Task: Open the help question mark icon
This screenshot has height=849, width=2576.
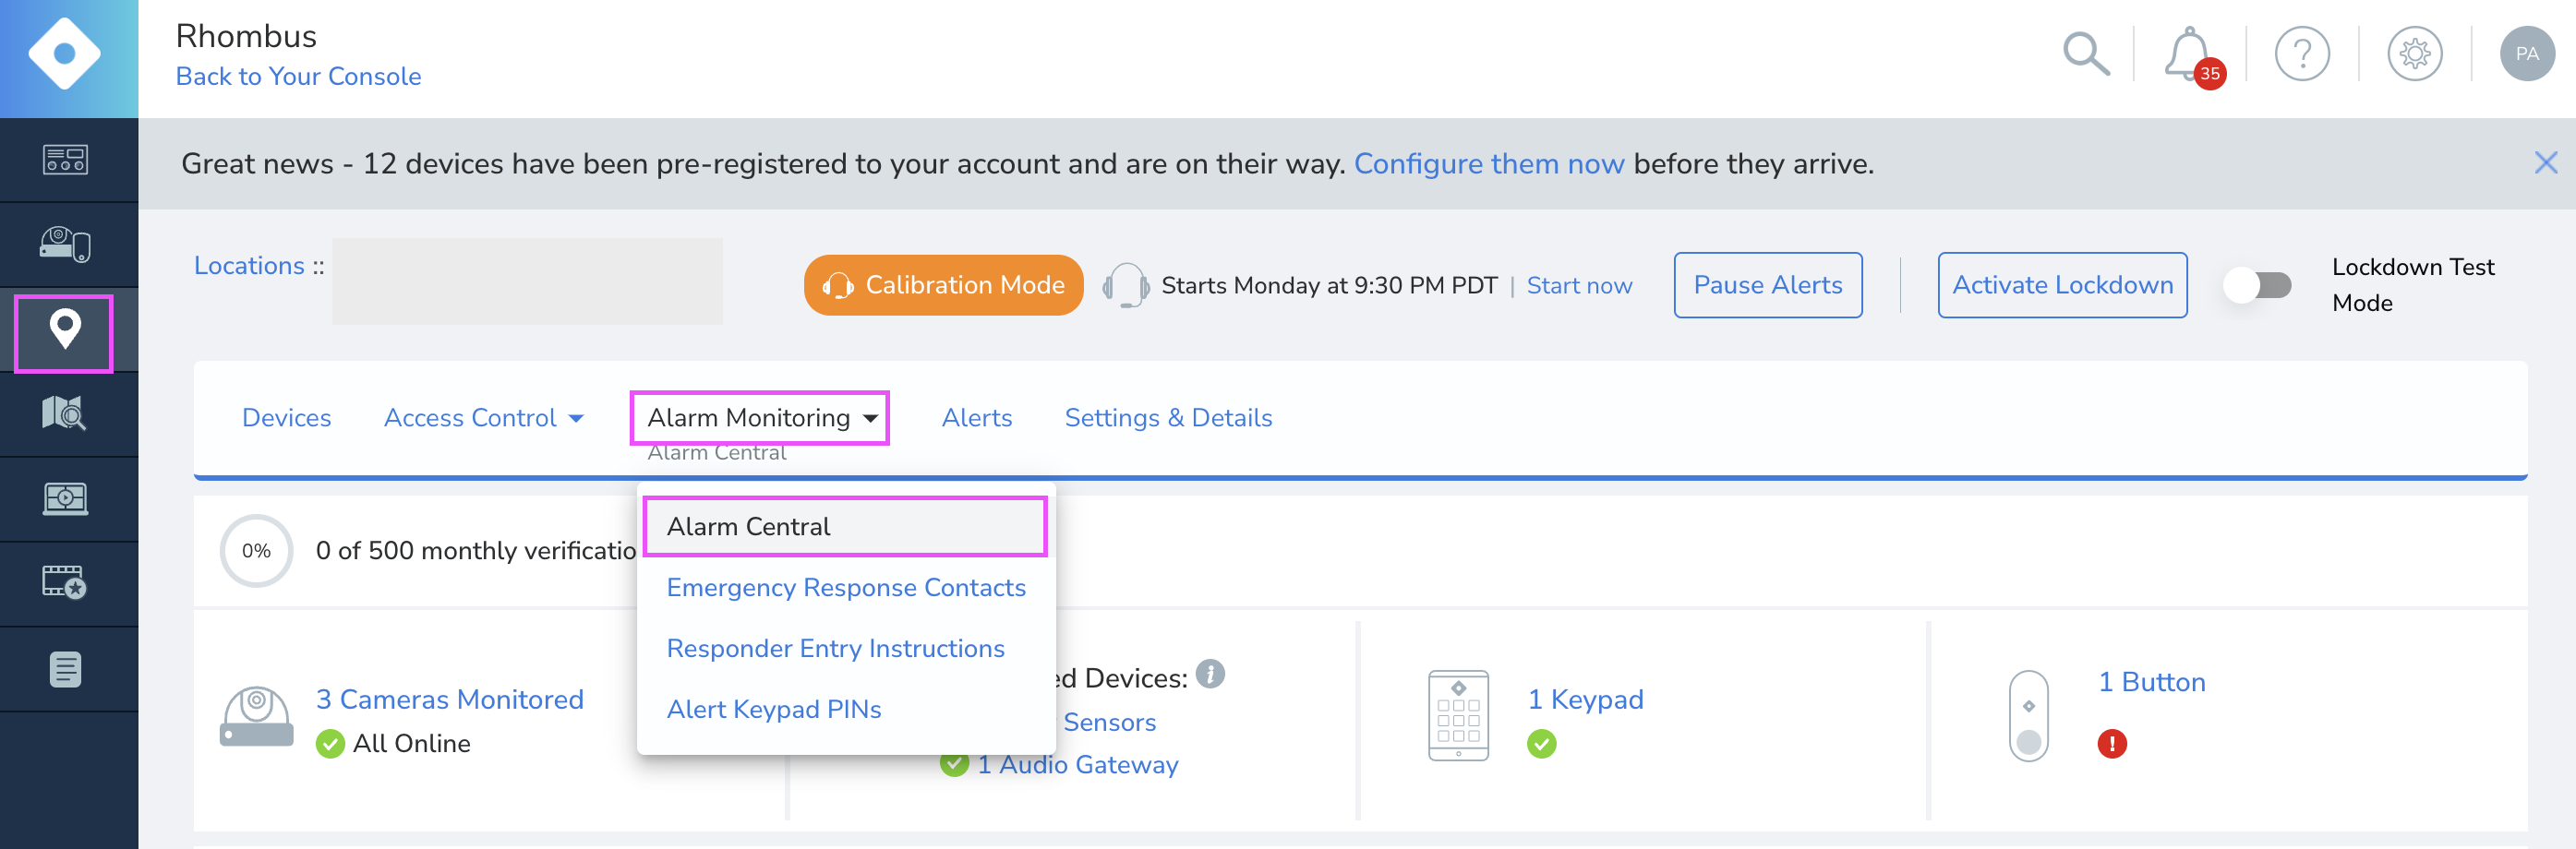Action: point(2302,54)
